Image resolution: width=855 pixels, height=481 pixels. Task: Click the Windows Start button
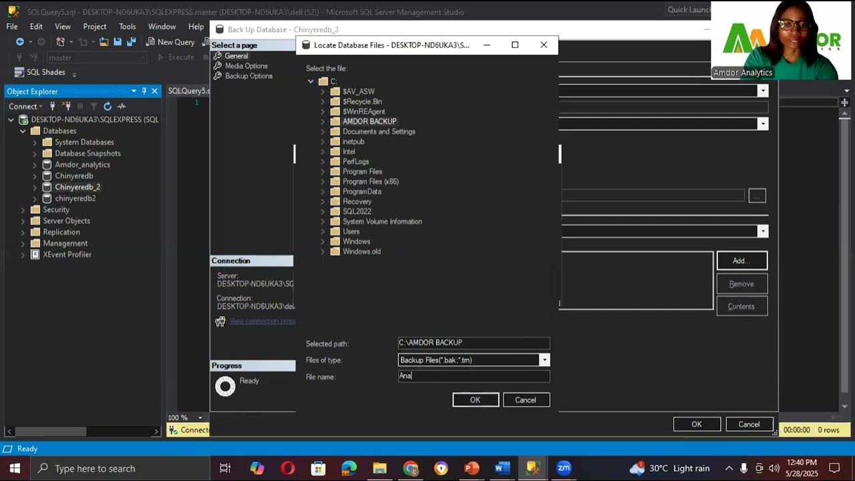point(15,468)
